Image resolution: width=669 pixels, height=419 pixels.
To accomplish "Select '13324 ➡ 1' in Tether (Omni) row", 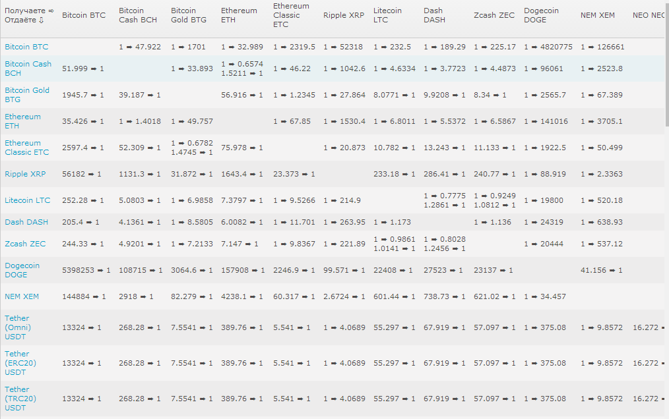I will coord(82,328).
